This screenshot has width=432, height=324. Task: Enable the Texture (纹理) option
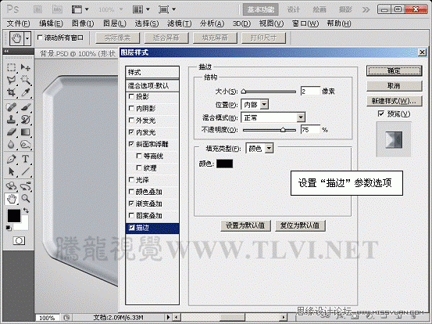139,168
